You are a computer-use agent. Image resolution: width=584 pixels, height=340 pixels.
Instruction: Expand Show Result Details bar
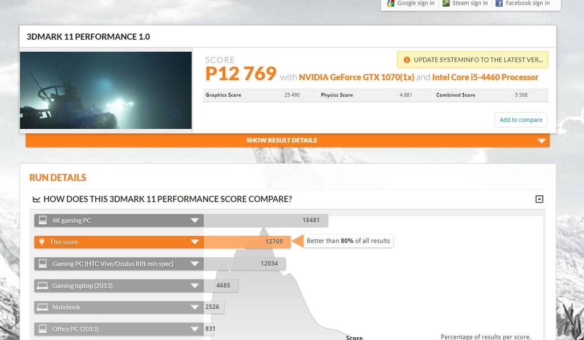coord(287,140)
